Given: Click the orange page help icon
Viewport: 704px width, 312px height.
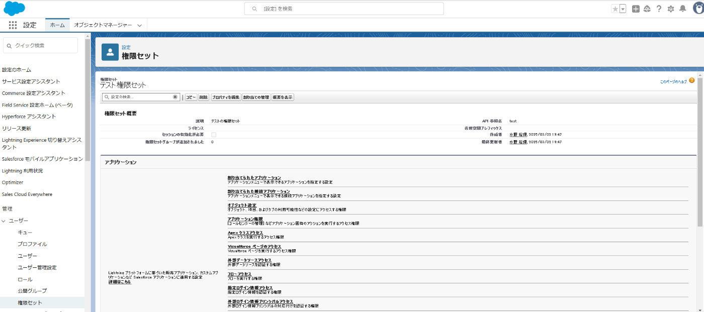Looking at the screenshot, I should (x=692, y=80).
